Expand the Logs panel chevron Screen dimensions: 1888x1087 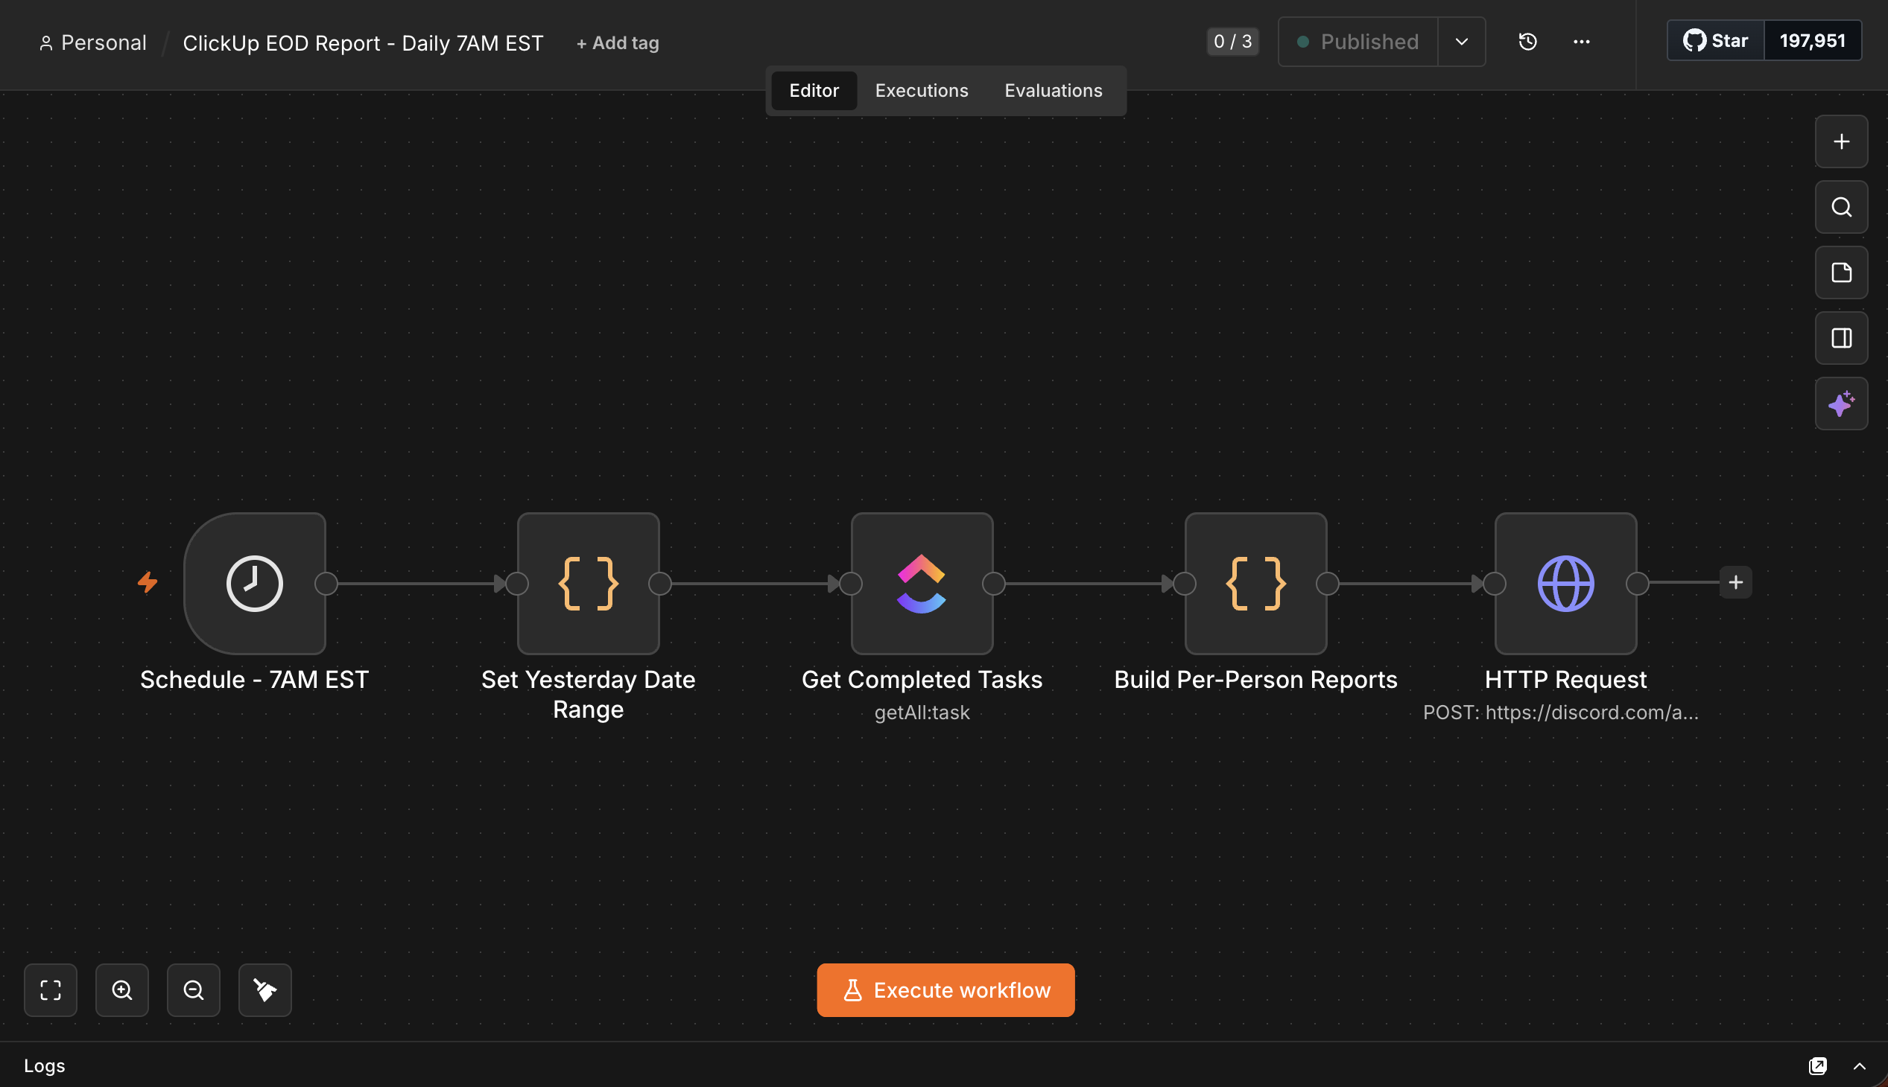tap(1860, 1066)
